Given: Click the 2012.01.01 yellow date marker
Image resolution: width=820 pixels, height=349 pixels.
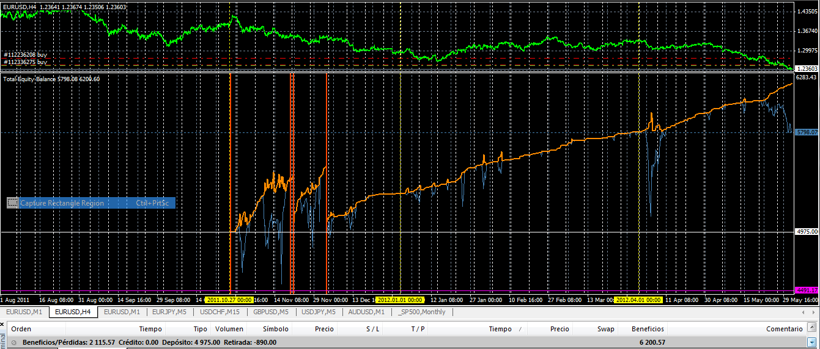Looking at the screenshot, I should pyautogui.click(x=399, y=300).
